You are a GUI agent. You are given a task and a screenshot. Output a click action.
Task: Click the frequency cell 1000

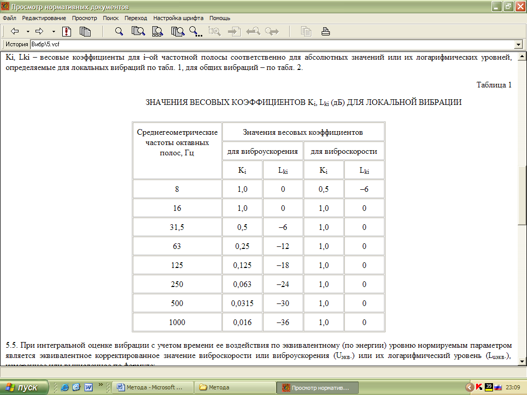(177, 322)
